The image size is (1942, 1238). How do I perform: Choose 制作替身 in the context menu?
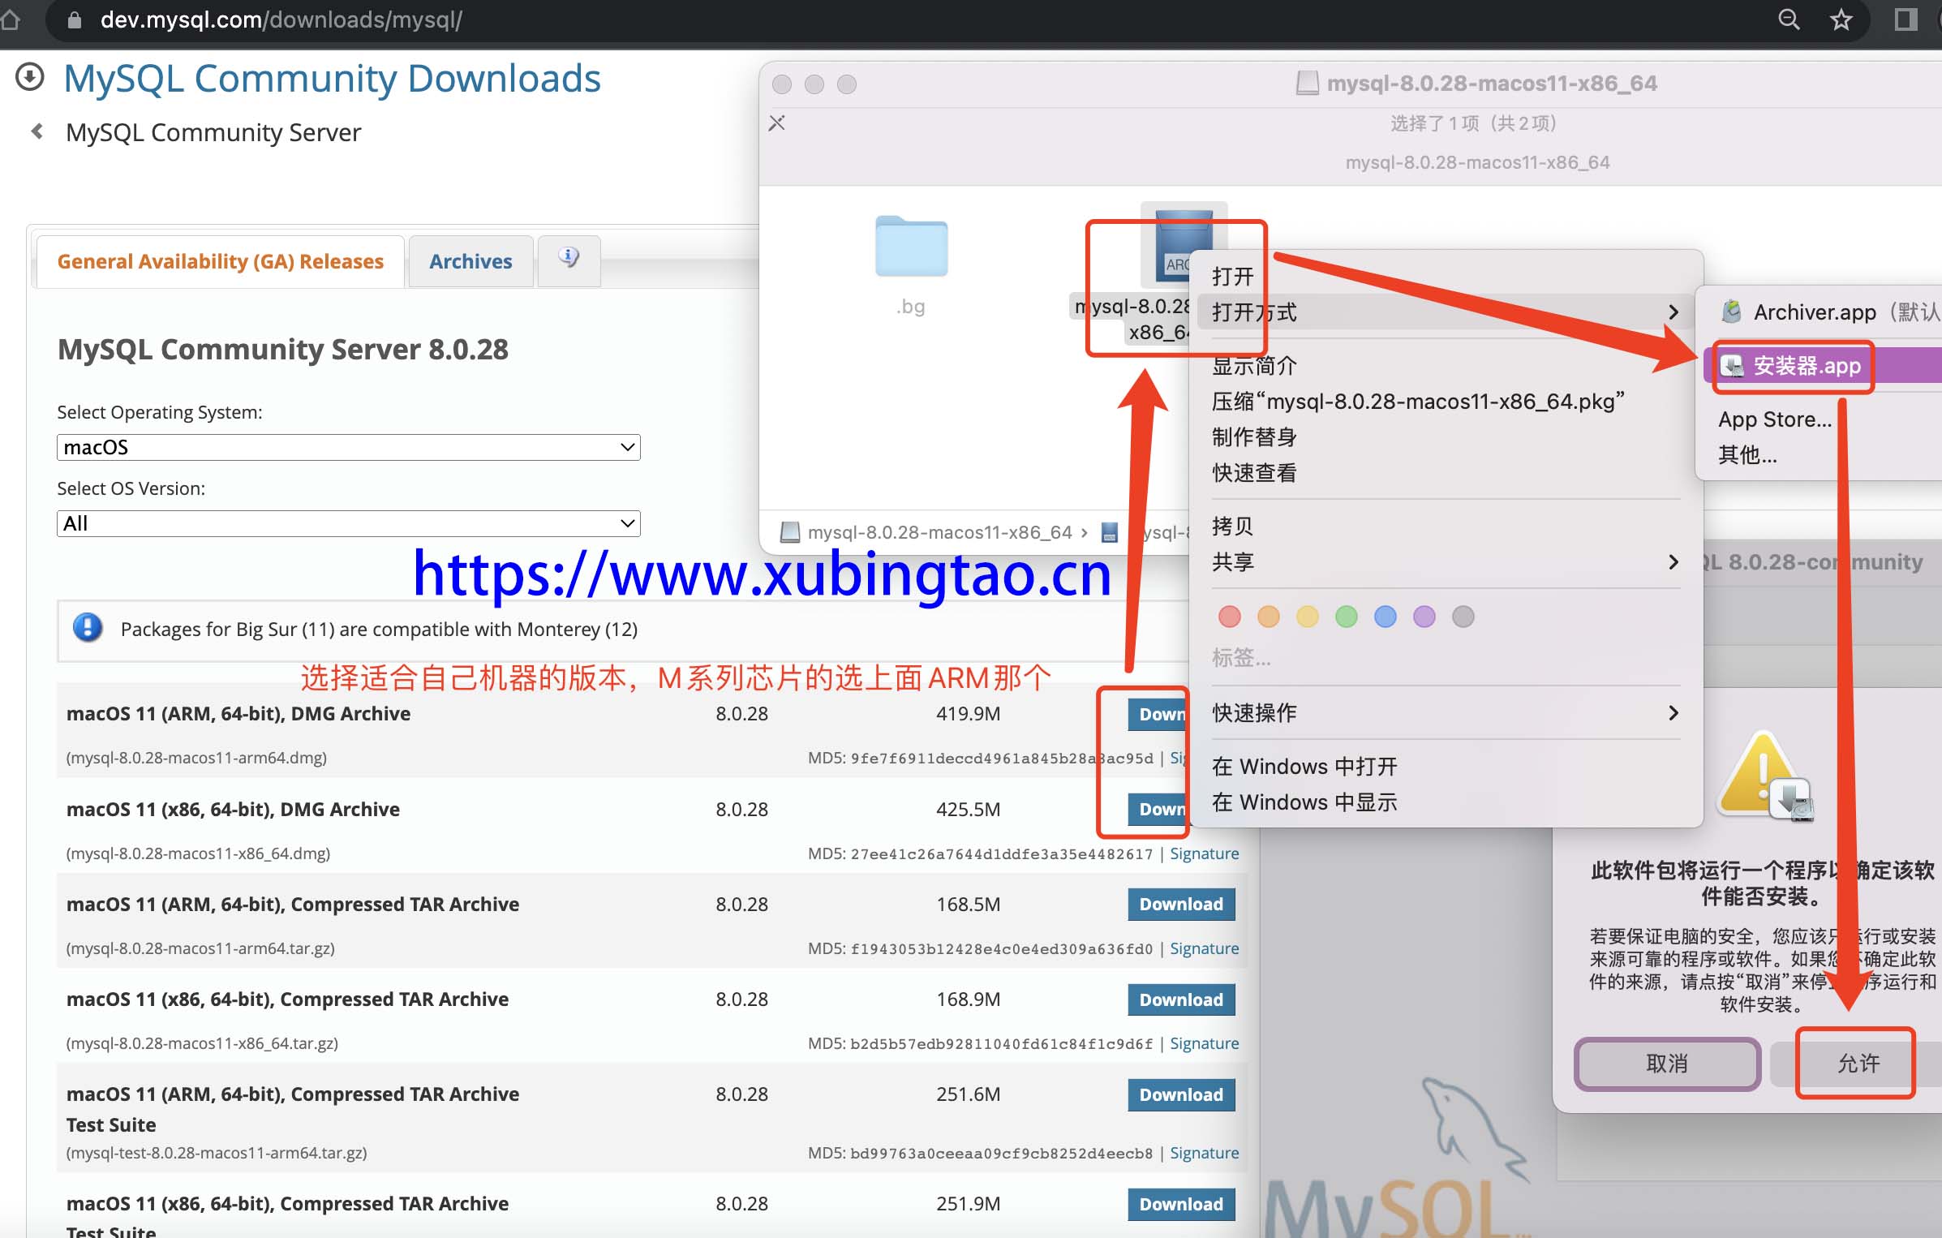[x=1444, y=437]
